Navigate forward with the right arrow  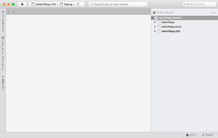pos(14,12)
